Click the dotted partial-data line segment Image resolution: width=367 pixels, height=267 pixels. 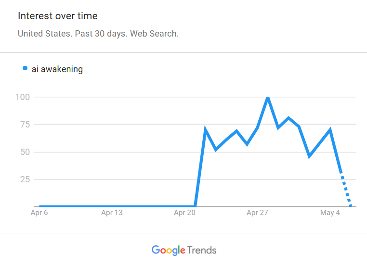pyautogui.click(x=346, y=190)
